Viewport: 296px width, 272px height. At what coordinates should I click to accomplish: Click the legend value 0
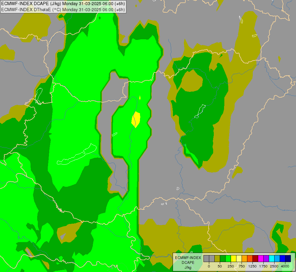[x=209, y=266]
